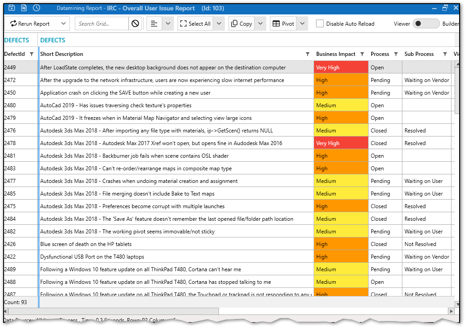The height and width of the screenshot is (328, 465).
Task: Select the Pending cell for defect 2489
Action: click(x=385, y=269)
